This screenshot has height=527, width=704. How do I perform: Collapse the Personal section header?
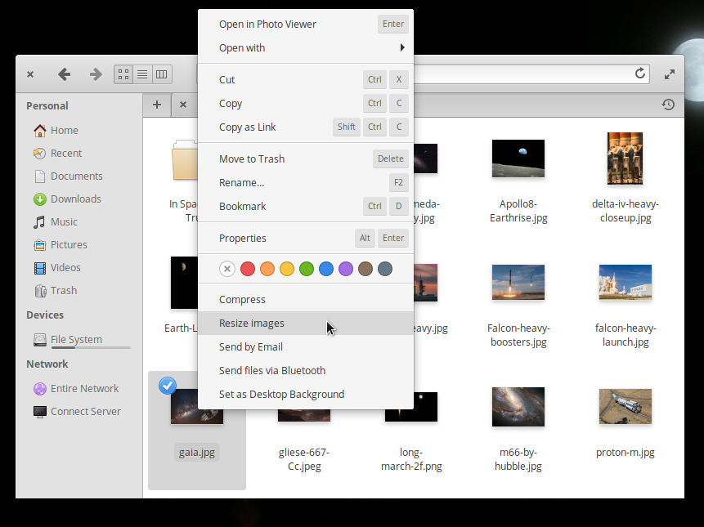47,106
